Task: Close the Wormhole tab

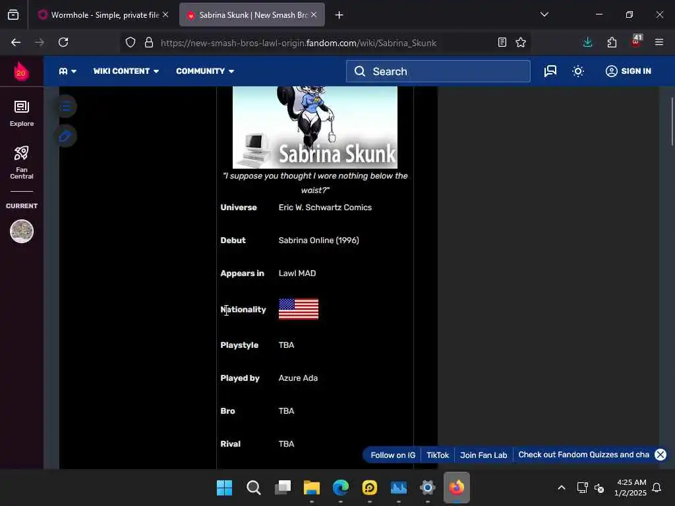Action: (165, 14)
